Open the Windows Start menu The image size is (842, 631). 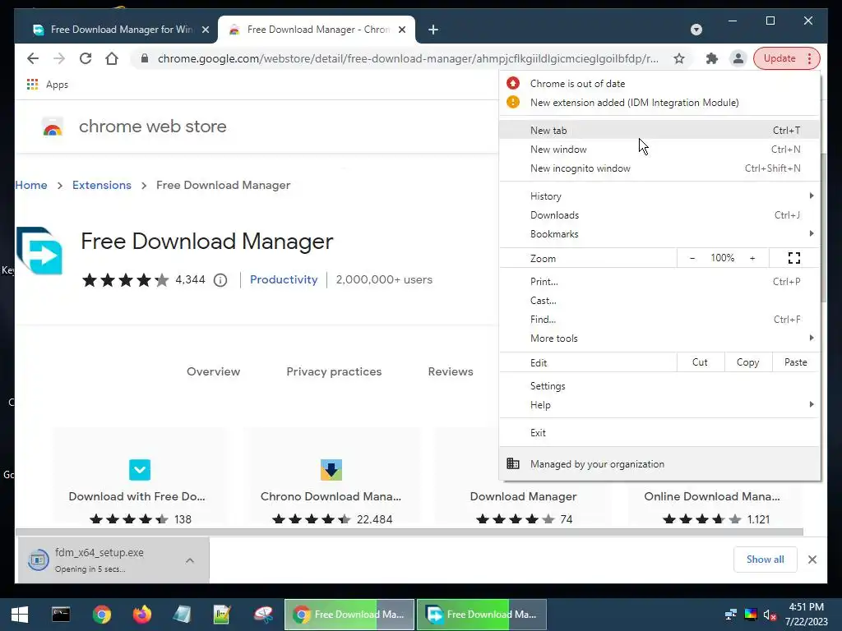tap(20, 615)
